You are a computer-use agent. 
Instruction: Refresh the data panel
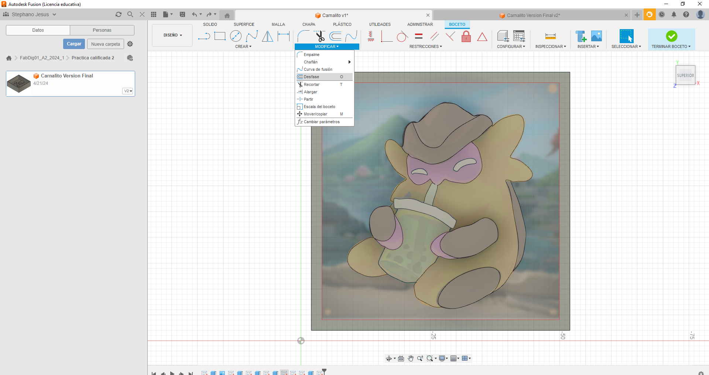tap(119, 14)
